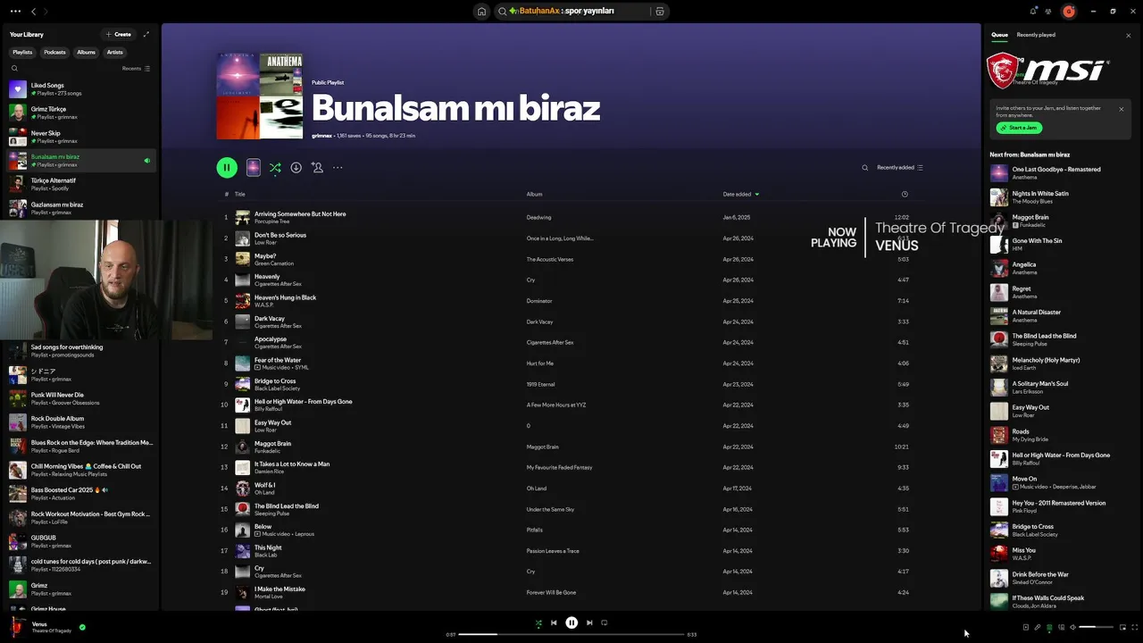
Task: Click the playlist cover preview icon beside pause
Action: pos(254,167)
